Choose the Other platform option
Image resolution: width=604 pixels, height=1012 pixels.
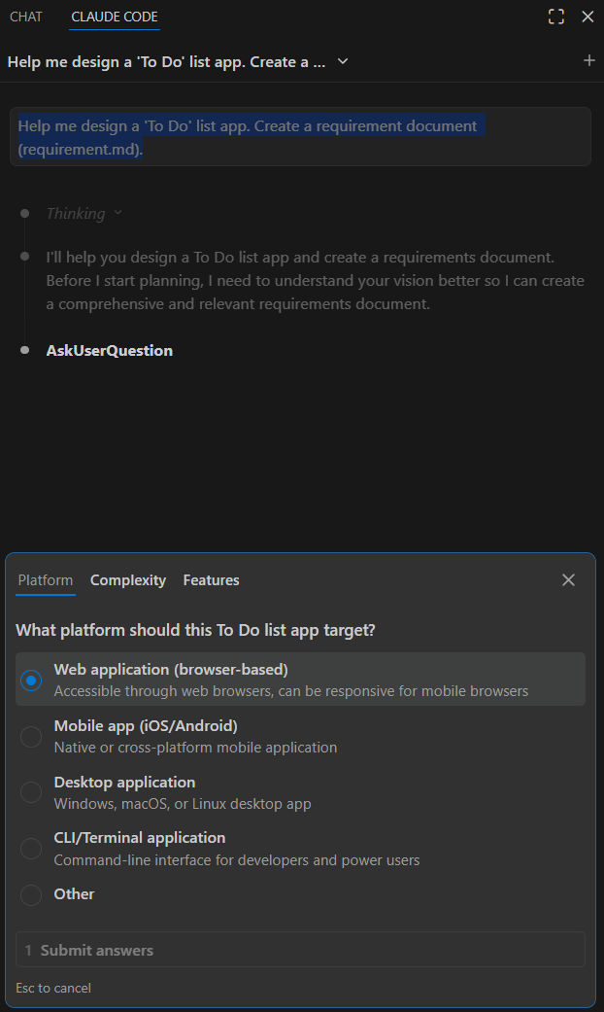coord(31,894)
